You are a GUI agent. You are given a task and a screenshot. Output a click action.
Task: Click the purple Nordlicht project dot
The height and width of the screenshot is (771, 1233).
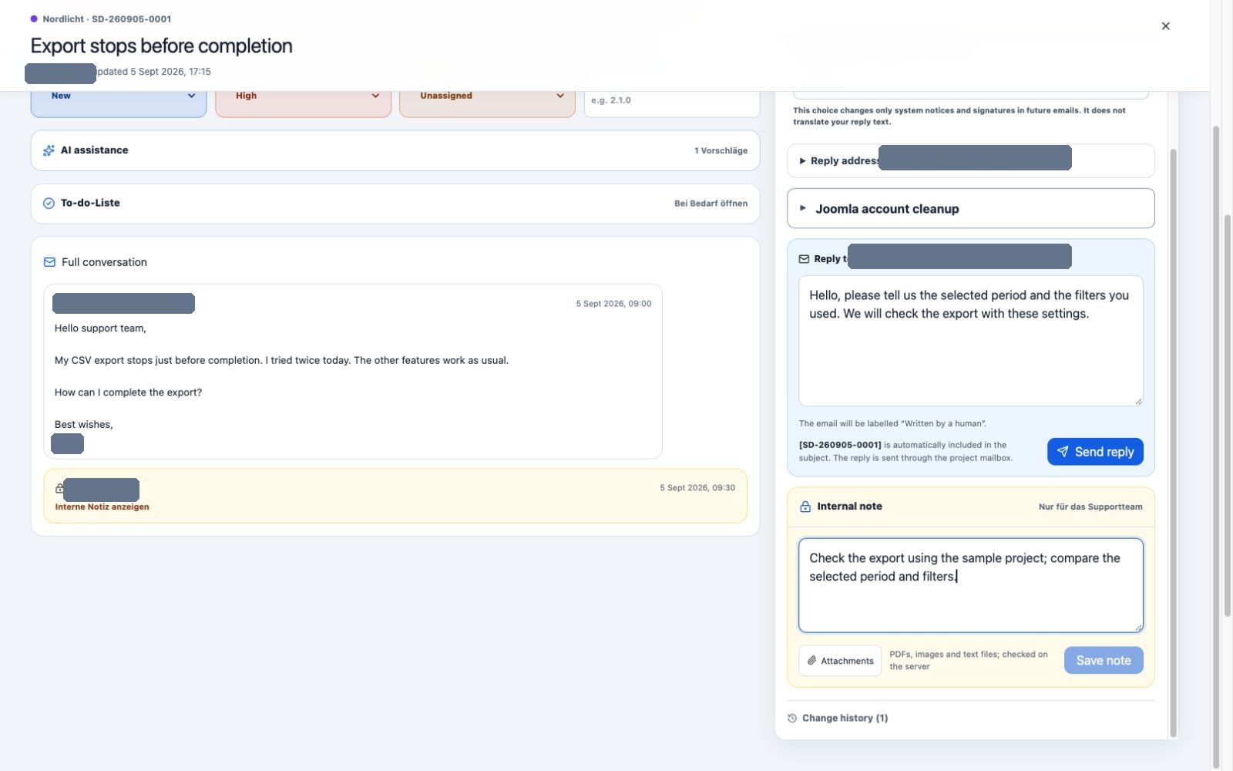pos(34,19)
